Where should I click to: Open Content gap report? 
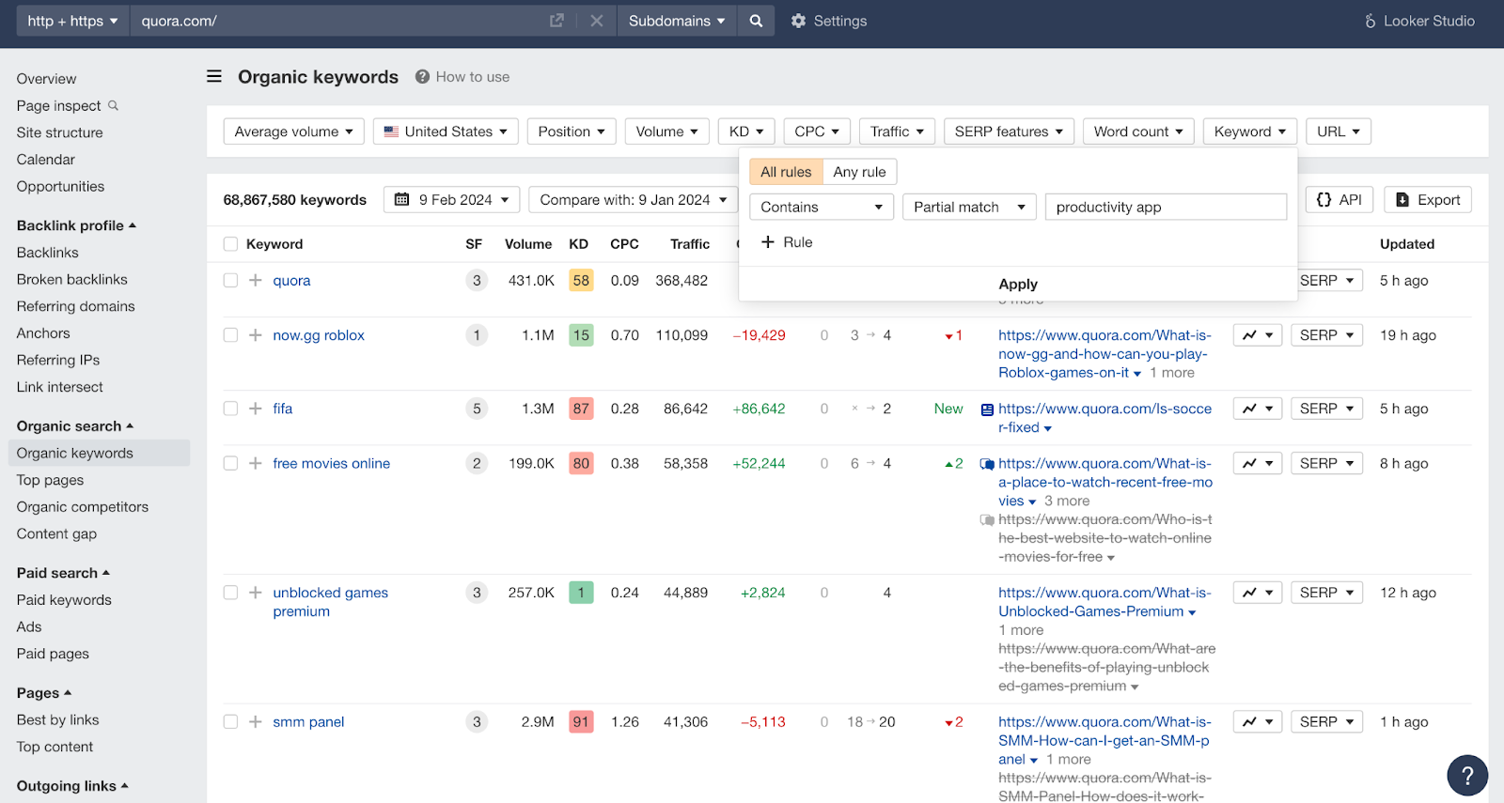point(56,533)
